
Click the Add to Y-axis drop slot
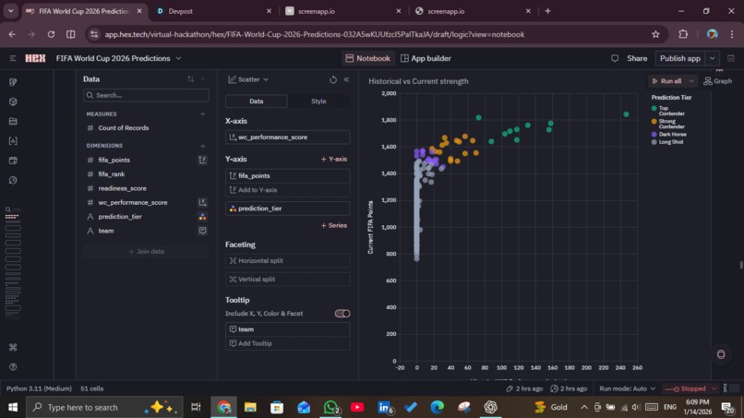click(x=288, y=190)
